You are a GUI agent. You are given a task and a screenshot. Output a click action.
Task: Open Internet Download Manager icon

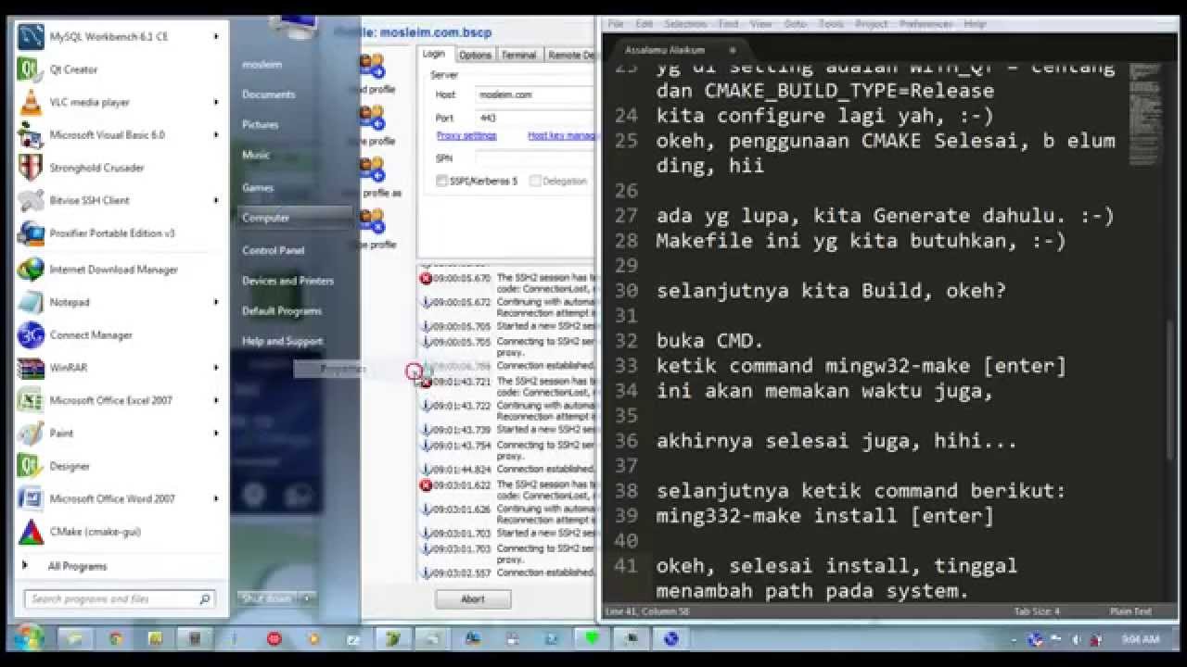31,270
